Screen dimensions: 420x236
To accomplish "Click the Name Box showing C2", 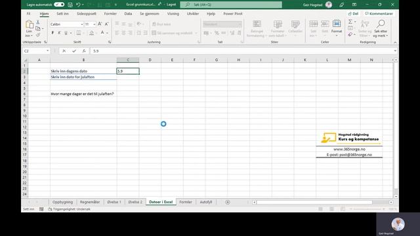I will [34, 51].
